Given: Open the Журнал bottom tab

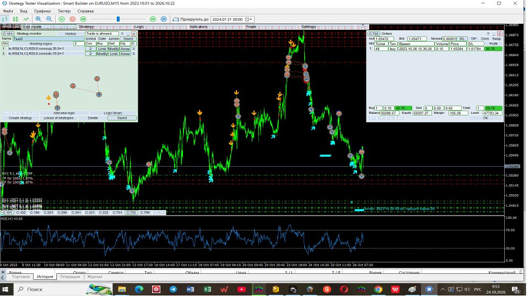Looking at the screenshot, I should click(94, 277).
